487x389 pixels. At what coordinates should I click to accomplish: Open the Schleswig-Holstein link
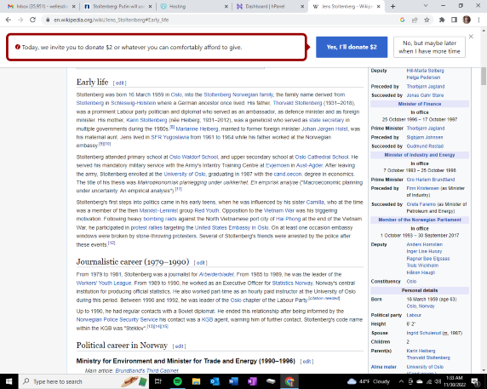click(133, 103)
